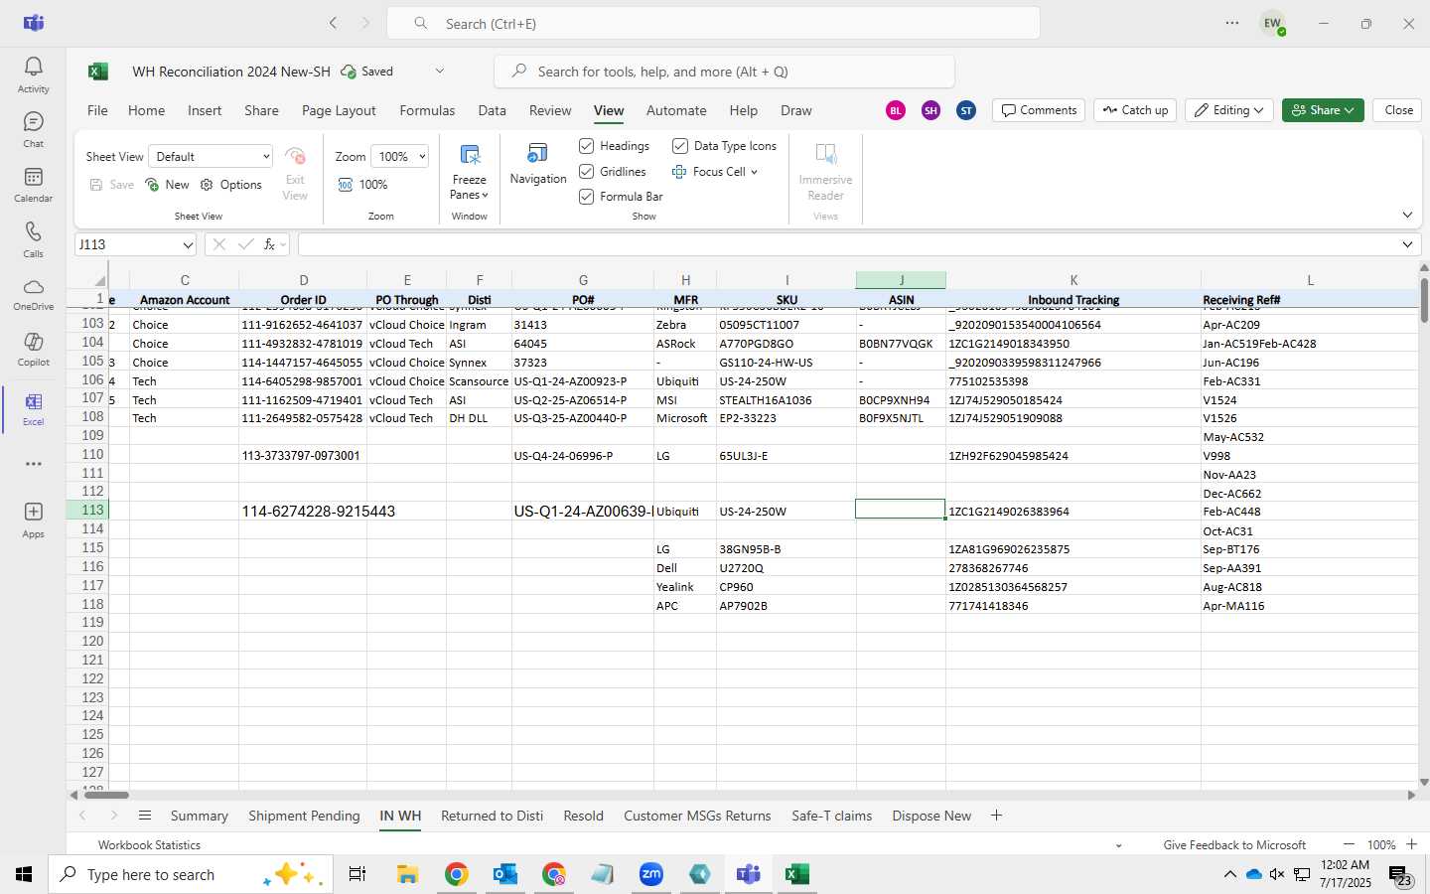Image resolution: width=1430 pixels, height=894 pixels.
Task: Open all sheets list icon
Action: point(145,816)
